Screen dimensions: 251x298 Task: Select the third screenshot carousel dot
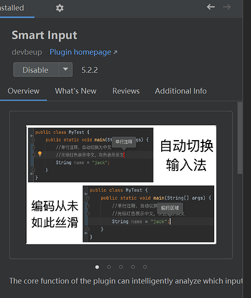point(121,267)
